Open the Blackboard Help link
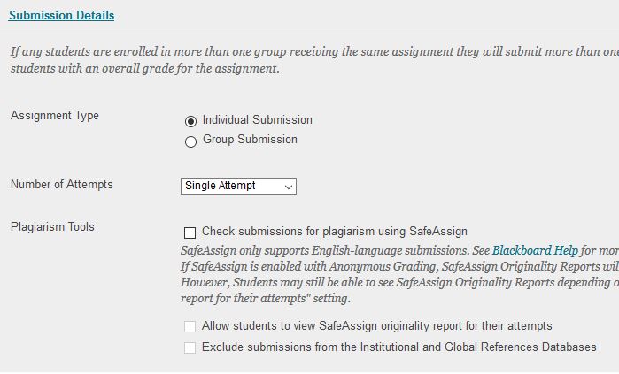 click(535, 250)
